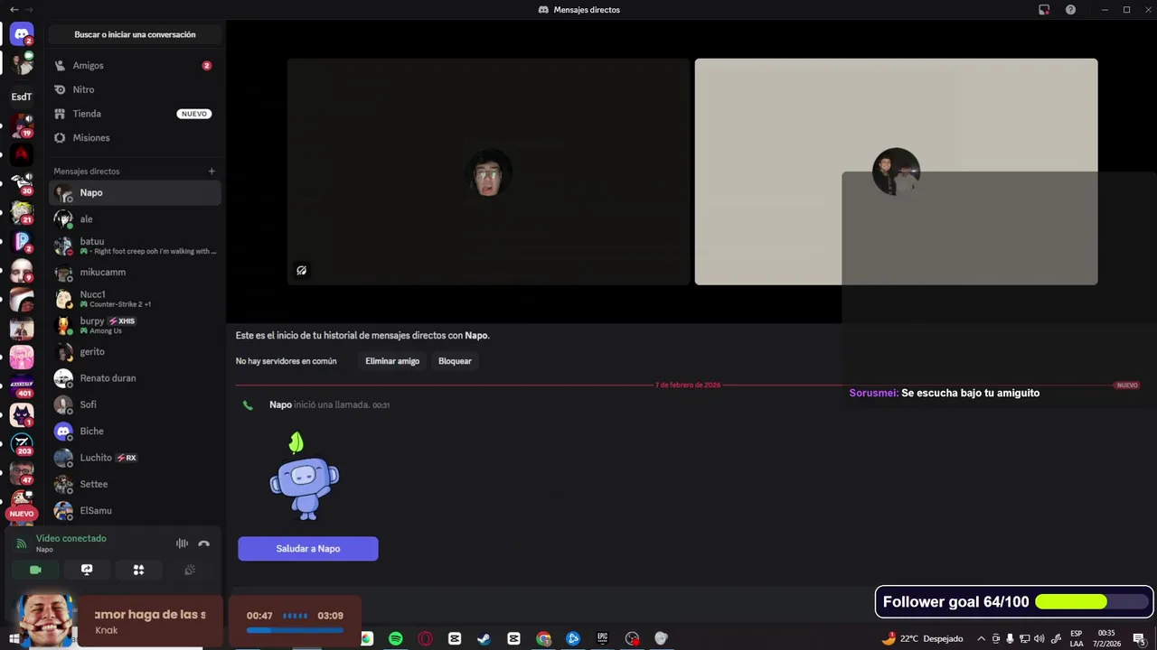The height and width of the screenshot is (650, 1157).
Task: Create a new direct message with plus
Action: tap(212, 171)
